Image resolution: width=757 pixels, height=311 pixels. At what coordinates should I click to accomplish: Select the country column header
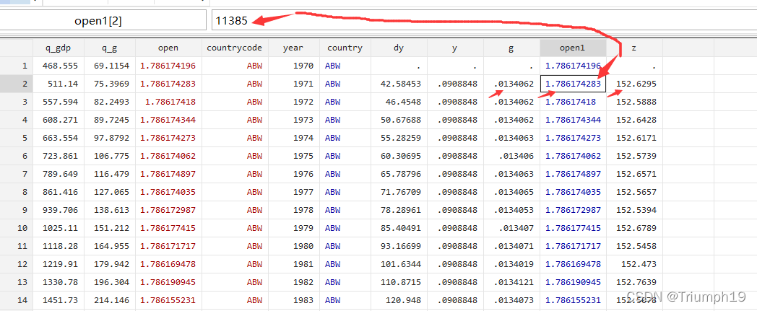click(345, 48)
